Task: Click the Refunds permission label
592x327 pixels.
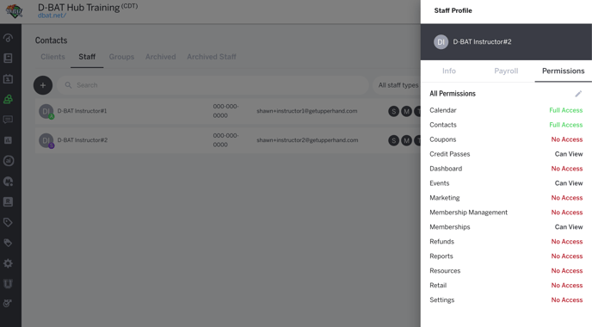Action: 441,242
